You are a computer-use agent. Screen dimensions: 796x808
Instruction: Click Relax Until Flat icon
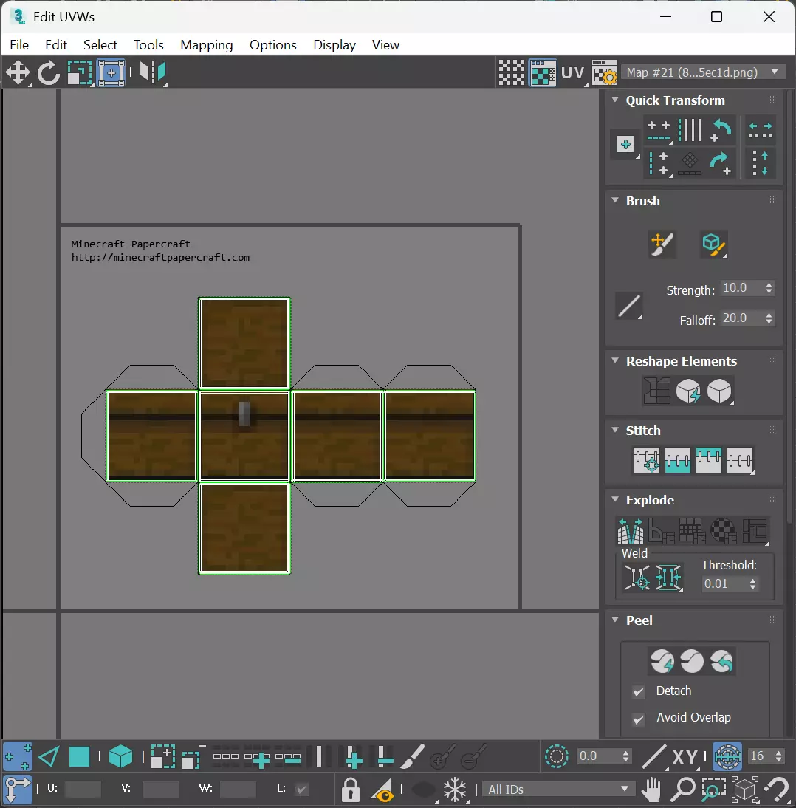click(688, 391)
